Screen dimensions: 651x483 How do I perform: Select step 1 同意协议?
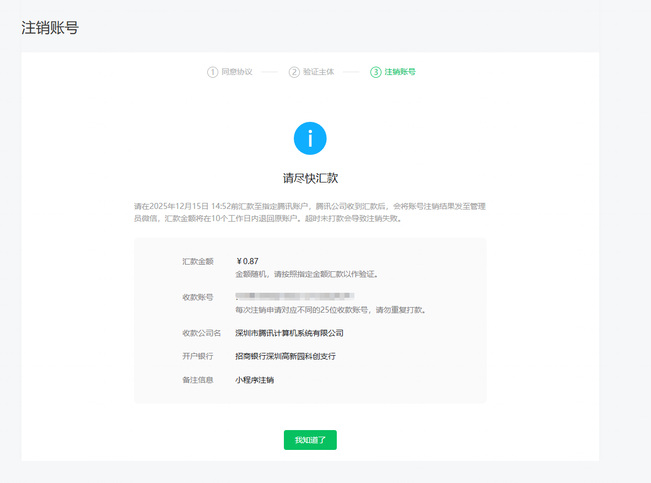click(x=230, y=72)
